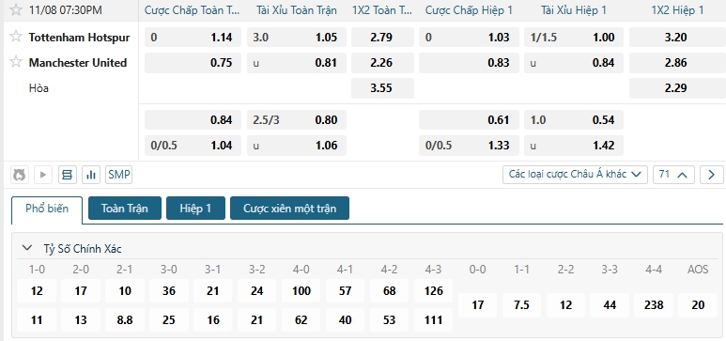
Task: Favorite Manchester United with the star
Action: point(16,61)
